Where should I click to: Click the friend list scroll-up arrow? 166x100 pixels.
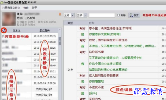[60, 30]
